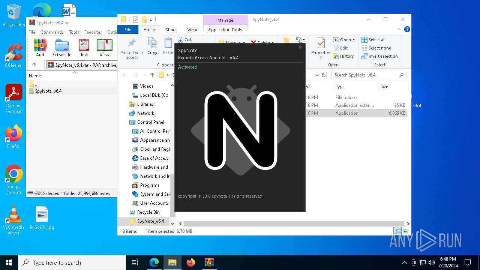The image size is (480, 270).
Task: Open the Tools menu in WinRAR
Action: 74,32
